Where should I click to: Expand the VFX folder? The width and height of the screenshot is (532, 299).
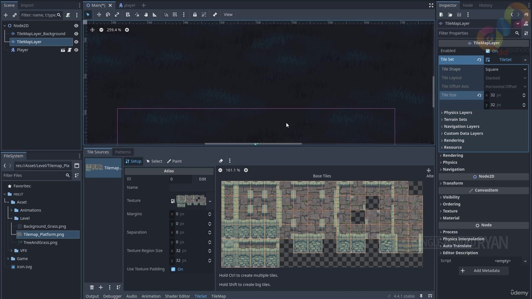coord(12,251)
